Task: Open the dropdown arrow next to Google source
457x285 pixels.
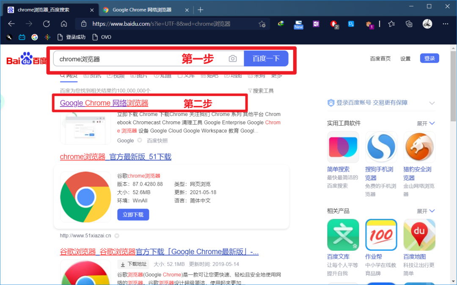Action: coord(140,140)
